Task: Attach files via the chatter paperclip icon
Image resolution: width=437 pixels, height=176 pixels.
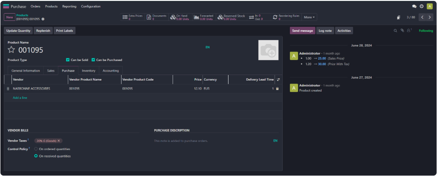Action: click(x=402, y=31)
